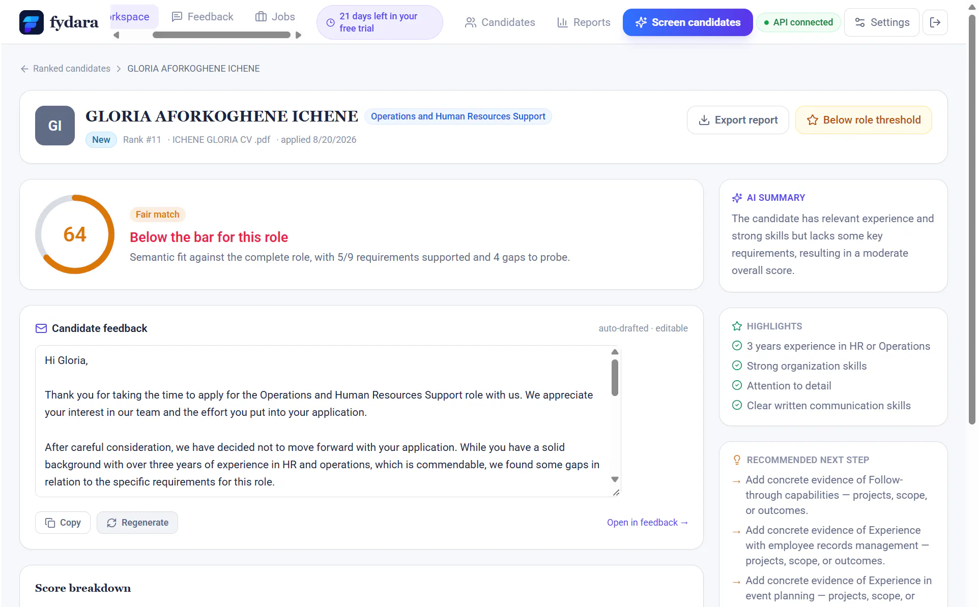Screen dimensions: 979x607
Task: Open the Reports tab
Action: coord(584,22)
